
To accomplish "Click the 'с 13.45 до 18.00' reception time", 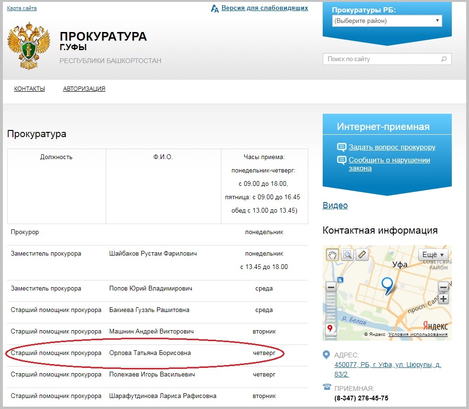I will (x=264, y=267).
